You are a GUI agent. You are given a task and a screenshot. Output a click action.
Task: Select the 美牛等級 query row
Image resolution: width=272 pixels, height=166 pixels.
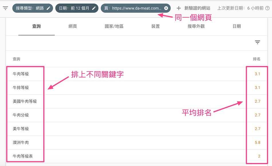pyautogui.click(x=137, y=129)
